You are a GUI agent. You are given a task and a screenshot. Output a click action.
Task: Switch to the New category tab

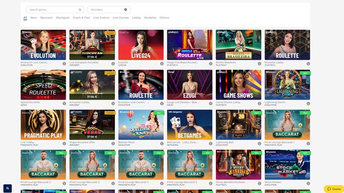34,18
